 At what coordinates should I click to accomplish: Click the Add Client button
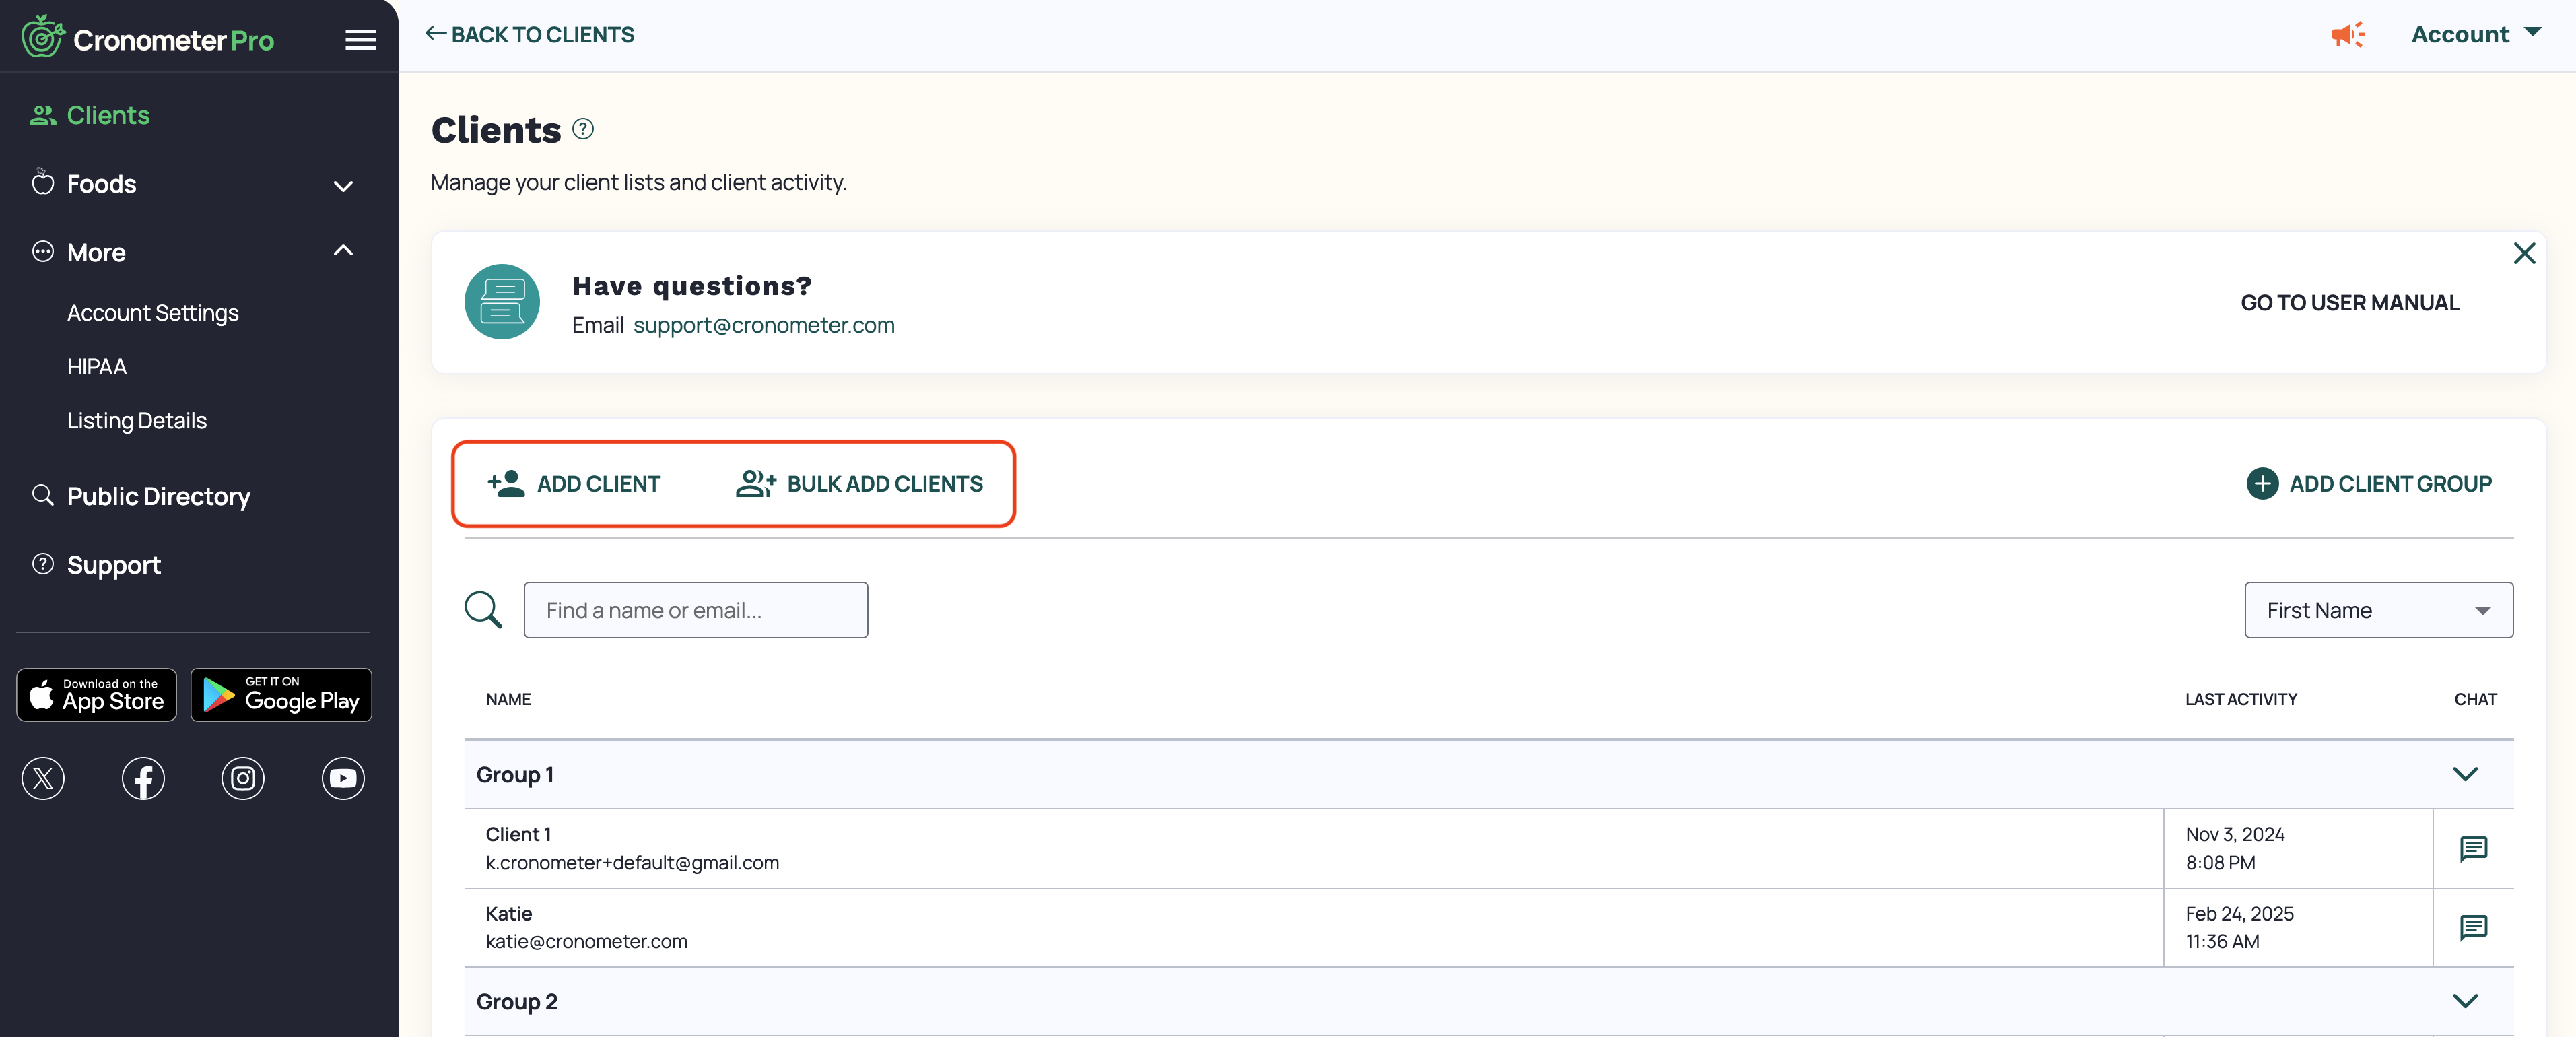(574, 484)
